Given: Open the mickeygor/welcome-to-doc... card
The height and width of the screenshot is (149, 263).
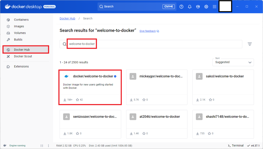Looking at the screenshot, I should tap(157, 87).
